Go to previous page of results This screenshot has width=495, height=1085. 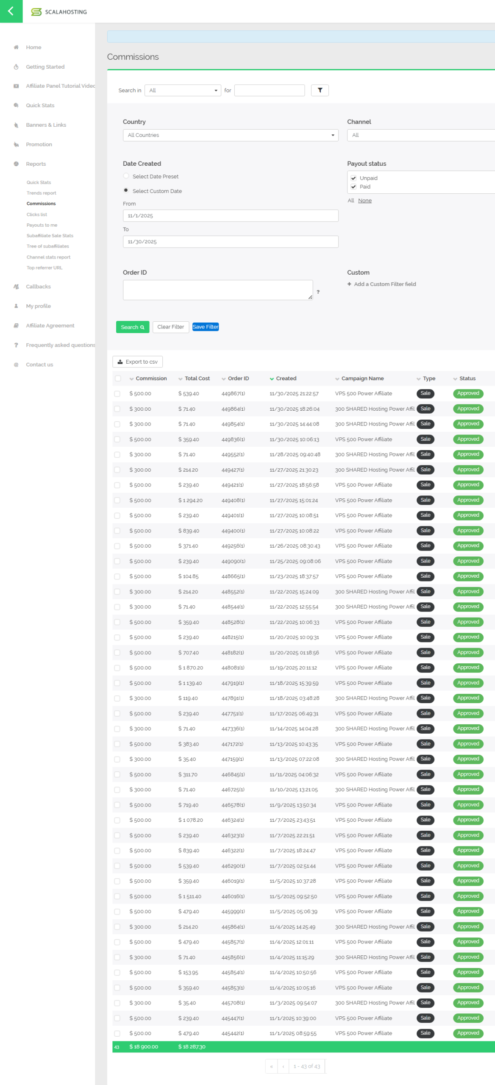[283, 1067]
